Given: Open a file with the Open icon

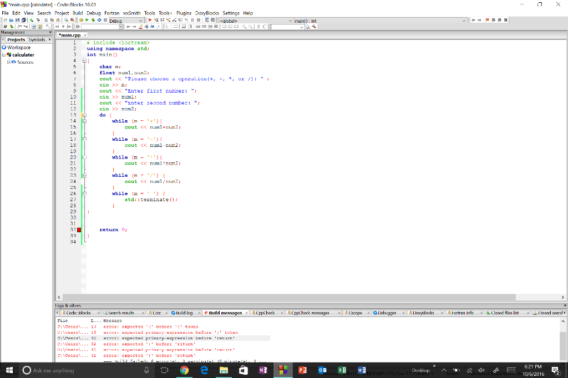Looking at the screenshot, I should point(12,21).
